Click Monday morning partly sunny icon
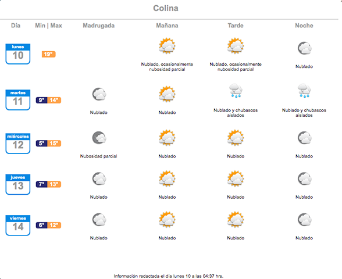This screenshot has width=342, height=279. pos(167,46)
